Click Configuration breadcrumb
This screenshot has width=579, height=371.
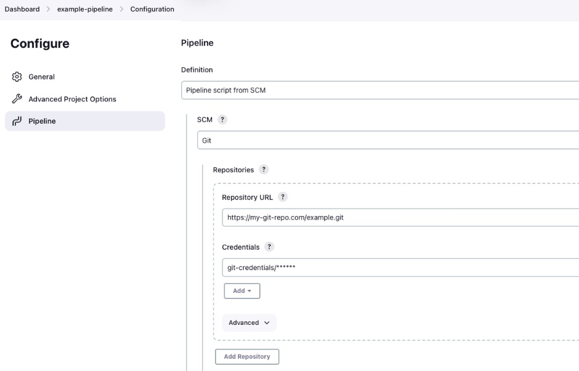click(x=152, y=9)
